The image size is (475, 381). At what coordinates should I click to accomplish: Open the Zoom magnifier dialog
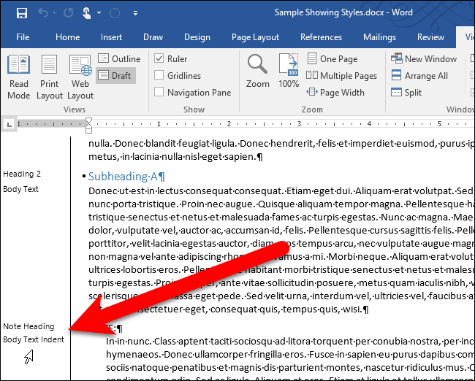[x=257, y=72]
